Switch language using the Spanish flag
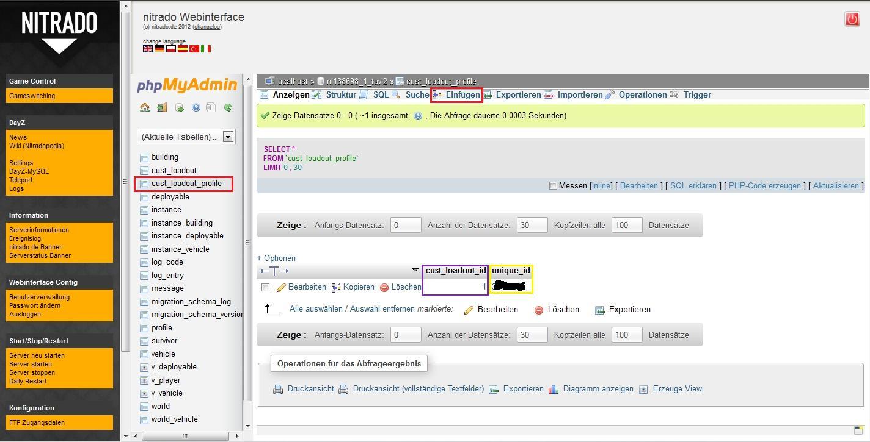Image resolution: width=870 pixels, height=442 pixels. coord(183,49)
